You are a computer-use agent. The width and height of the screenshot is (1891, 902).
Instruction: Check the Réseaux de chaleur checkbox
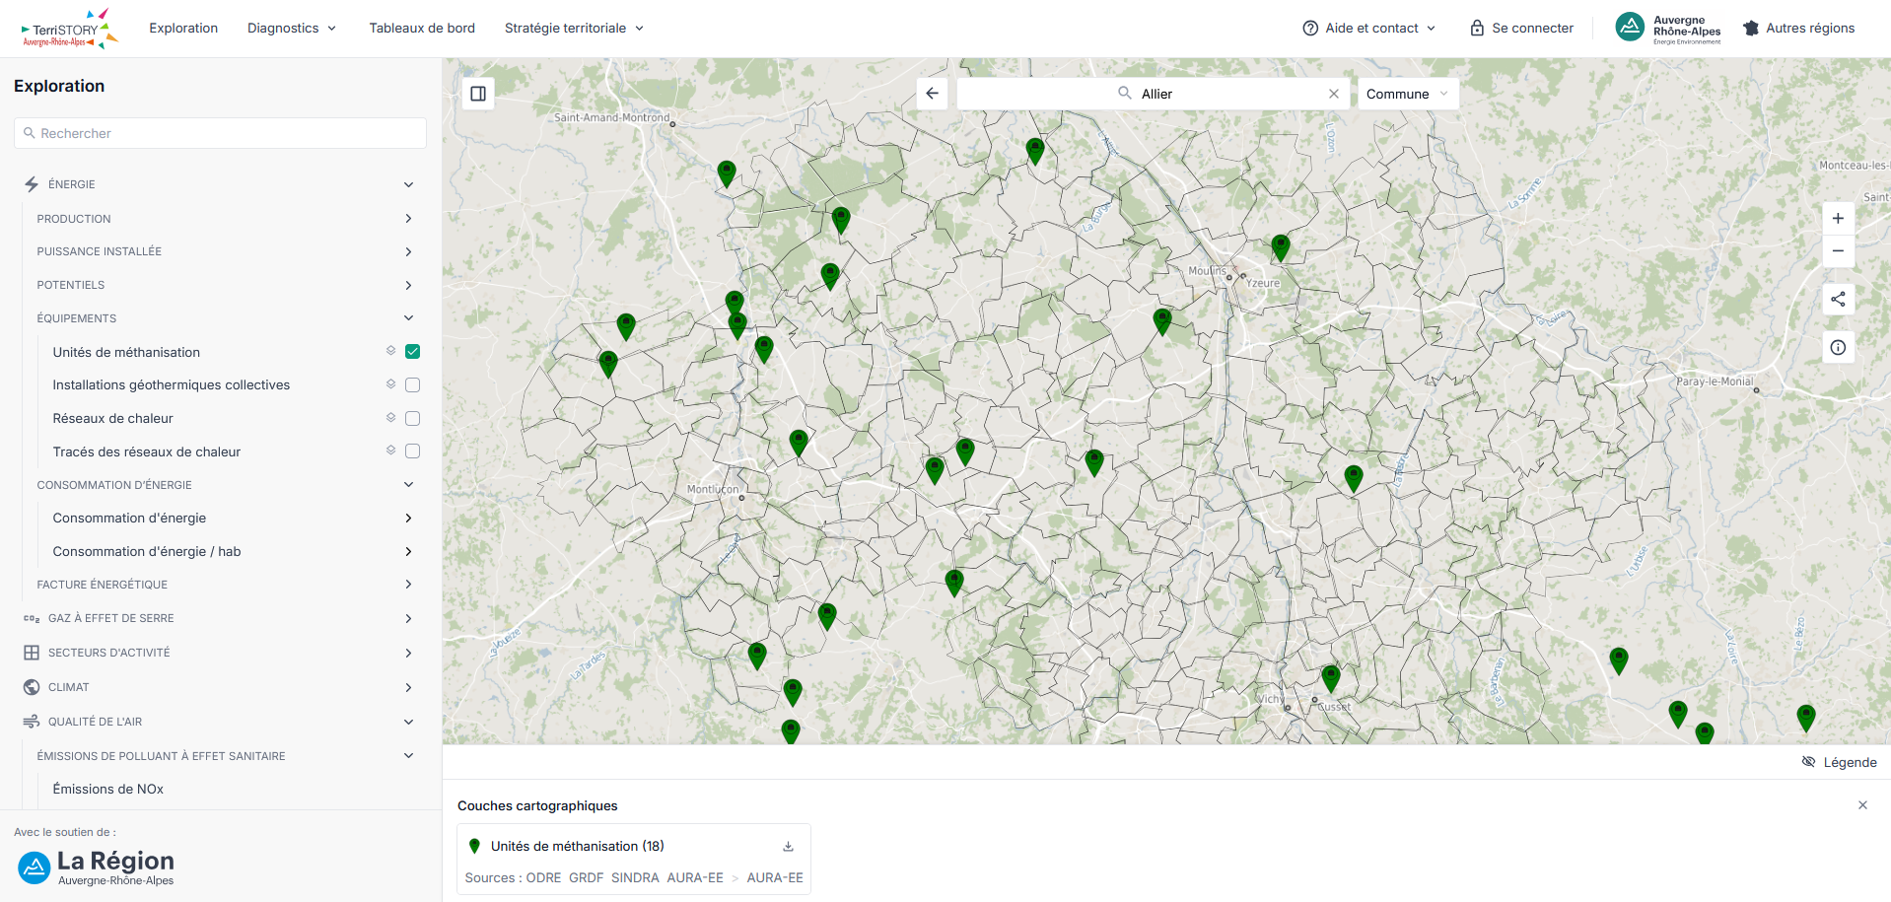(413, 419)
